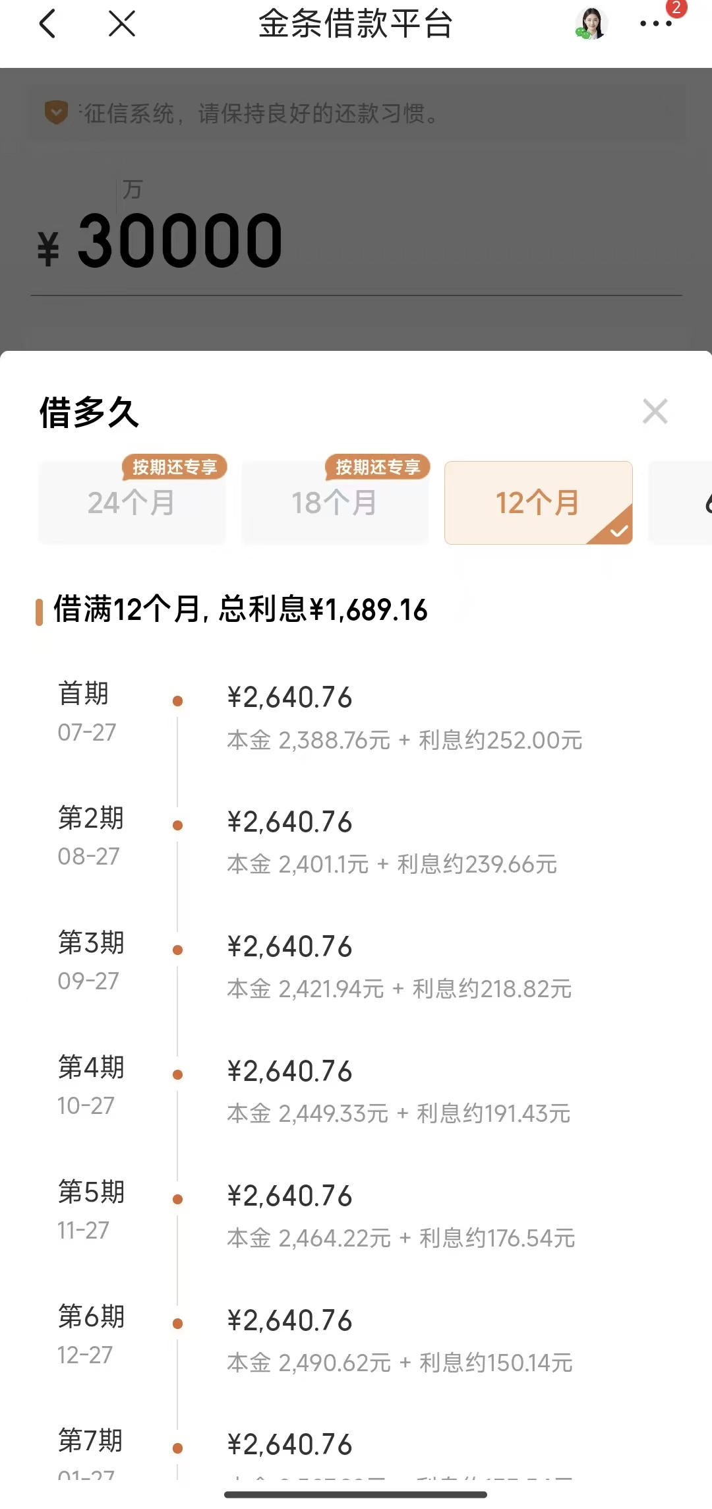
Task: Select the 12个月 loan term option
Action: [x=539, y=503]
